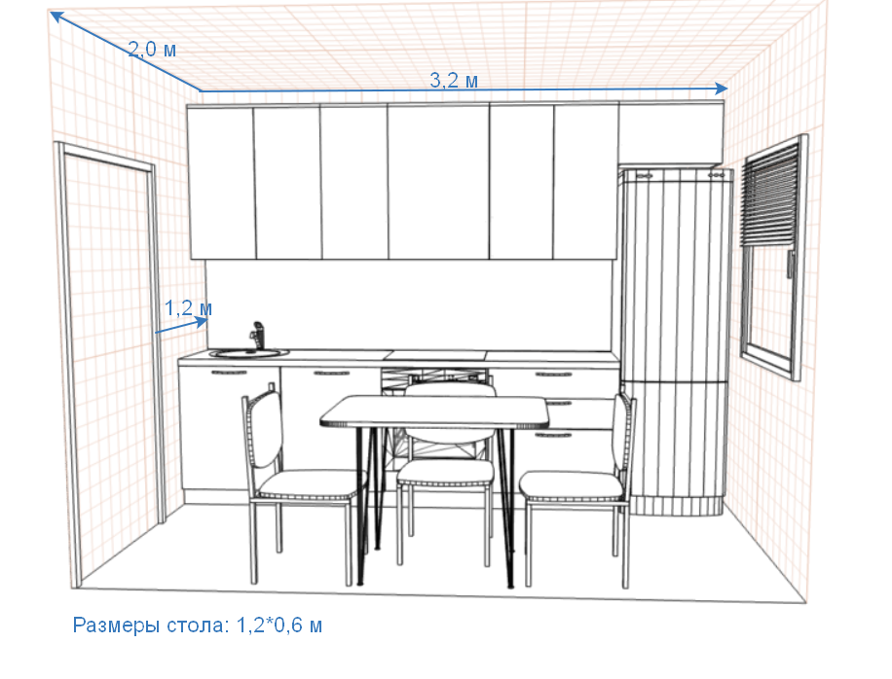The height and width of the screenshot is (679, 892).
Task: Select the round kitchen sink
Action: (x=249, y=353)
